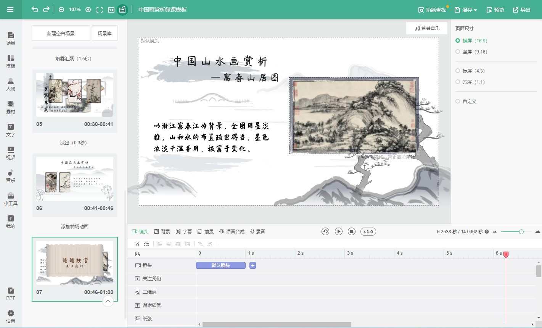Open 视频 video panel in sidebar
The height and width of the screenshot is (328, 542).
click(x=11, y=153)
